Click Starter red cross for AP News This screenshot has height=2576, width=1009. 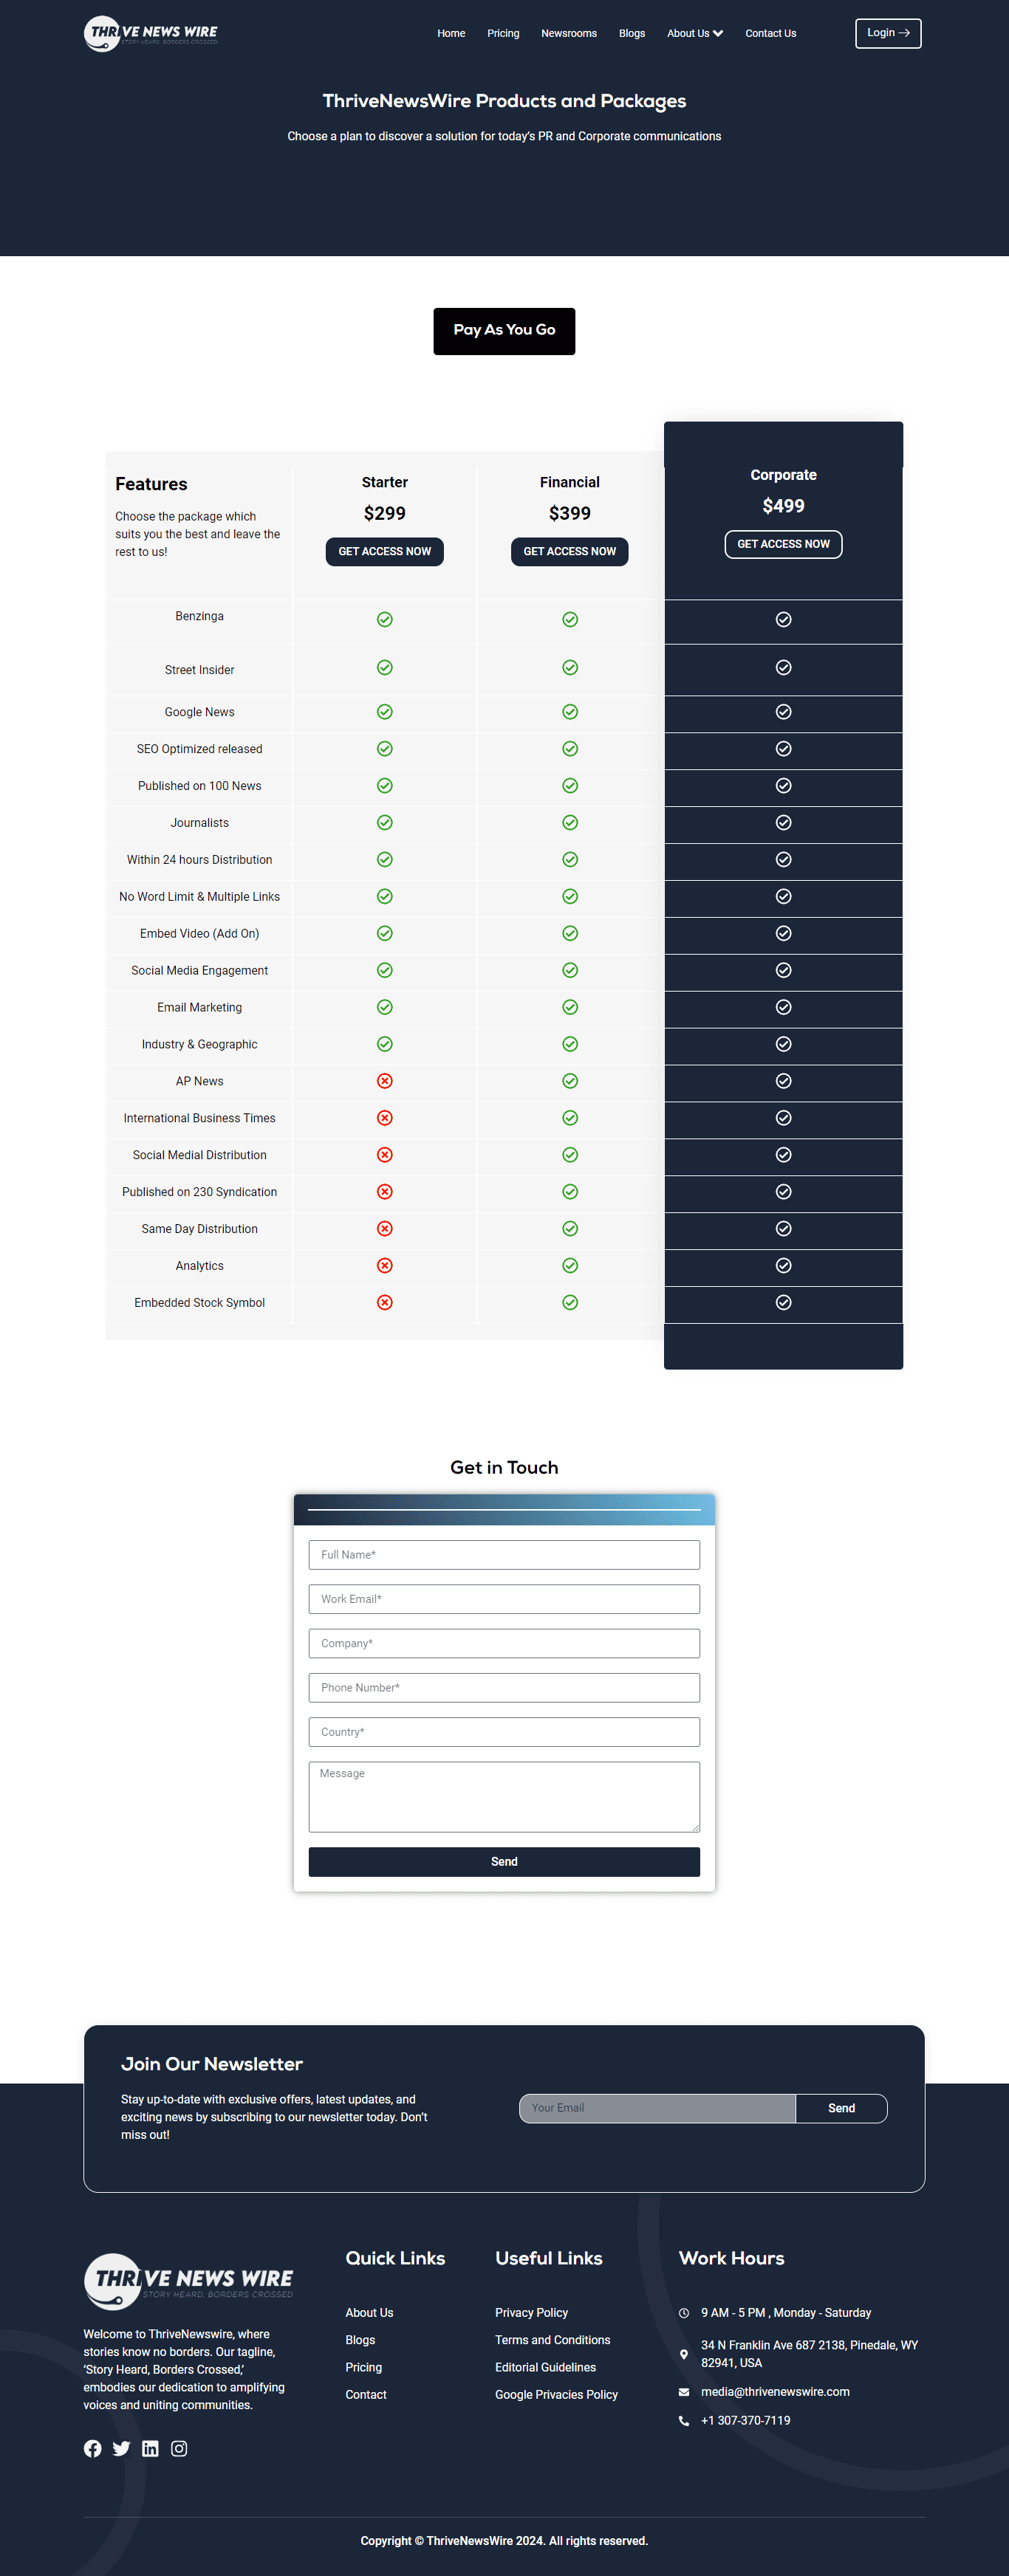point(385,1081)
